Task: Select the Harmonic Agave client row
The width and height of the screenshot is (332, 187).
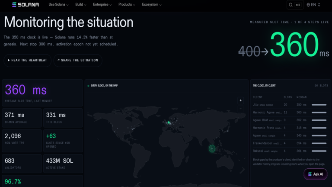Action: coord(290,113)
